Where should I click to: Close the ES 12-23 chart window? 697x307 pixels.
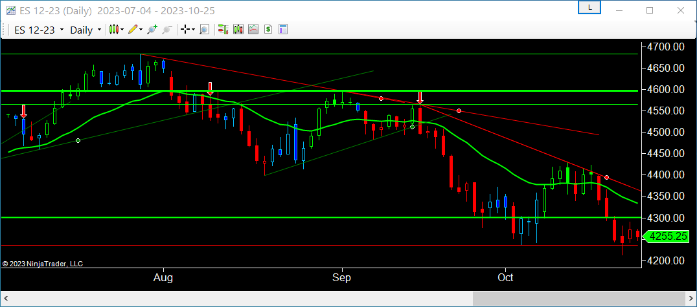680,10
